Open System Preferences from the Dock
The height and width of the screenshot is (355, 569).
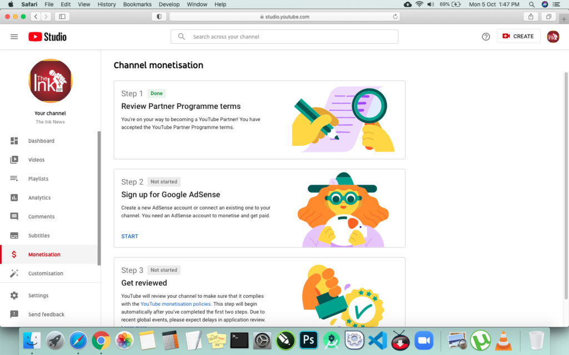click(x=262, y=341)
